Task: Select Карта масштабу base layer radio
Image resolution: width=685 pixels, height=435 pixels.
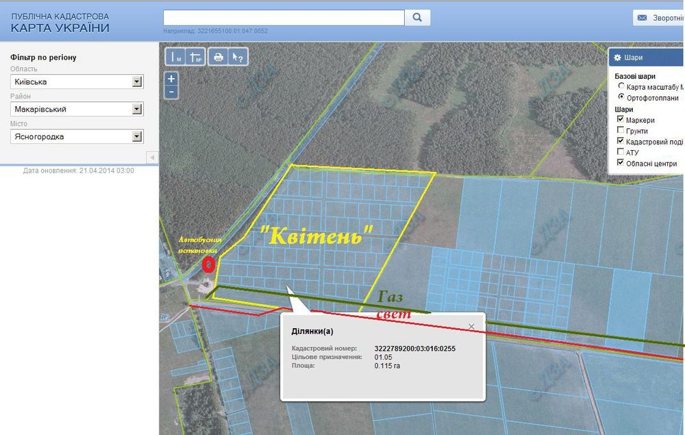Action: [621, 86]
